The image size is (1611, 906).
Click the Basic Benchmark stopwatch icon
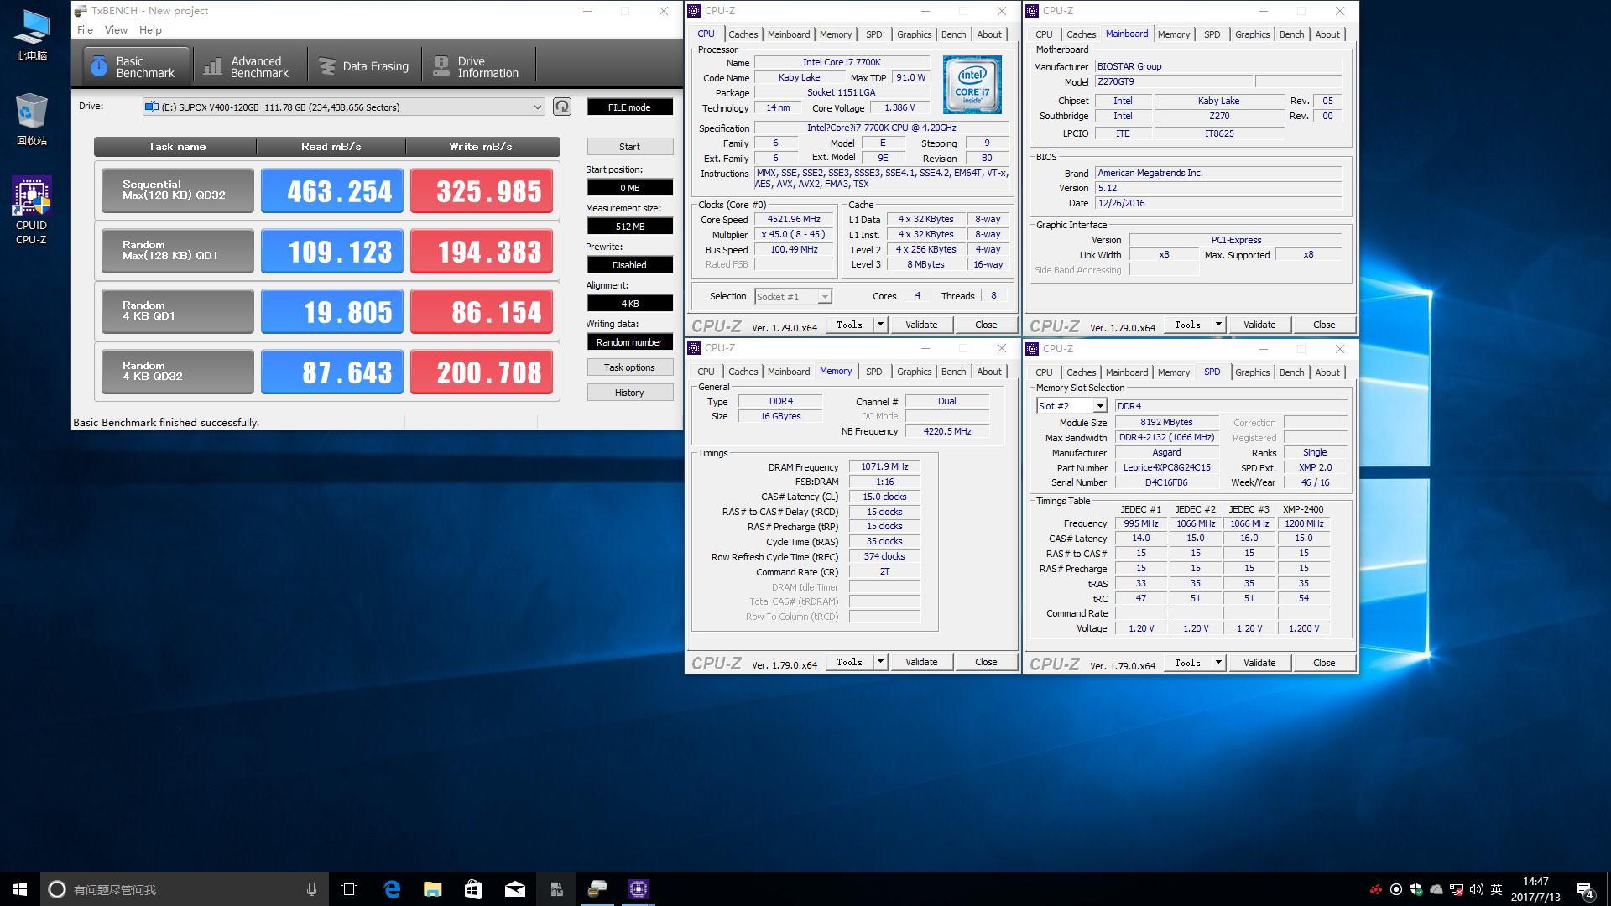pos(99,67)
